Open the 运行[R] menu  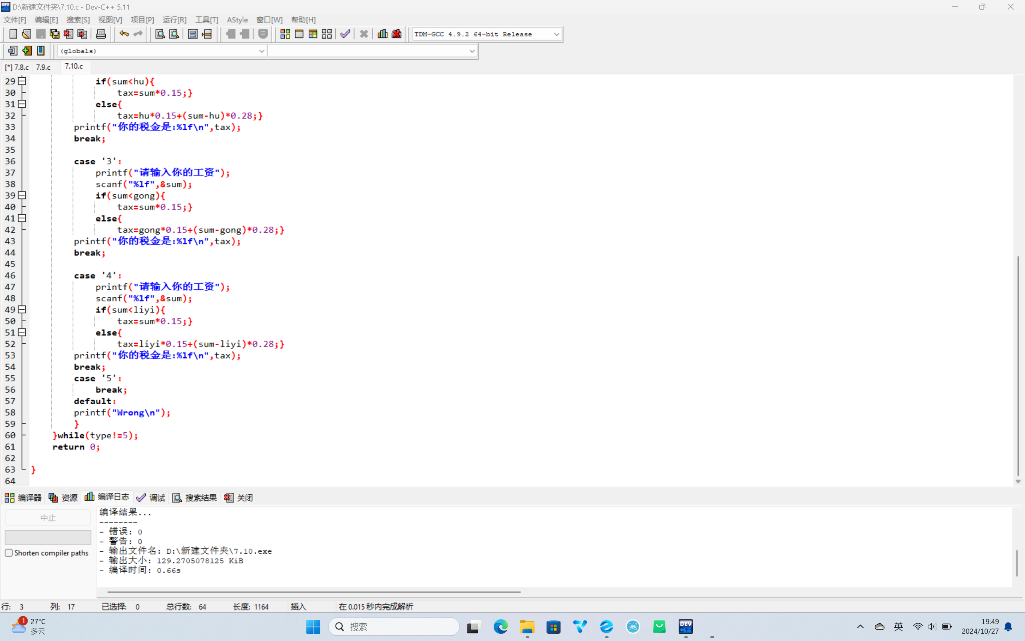pos(174,20)
